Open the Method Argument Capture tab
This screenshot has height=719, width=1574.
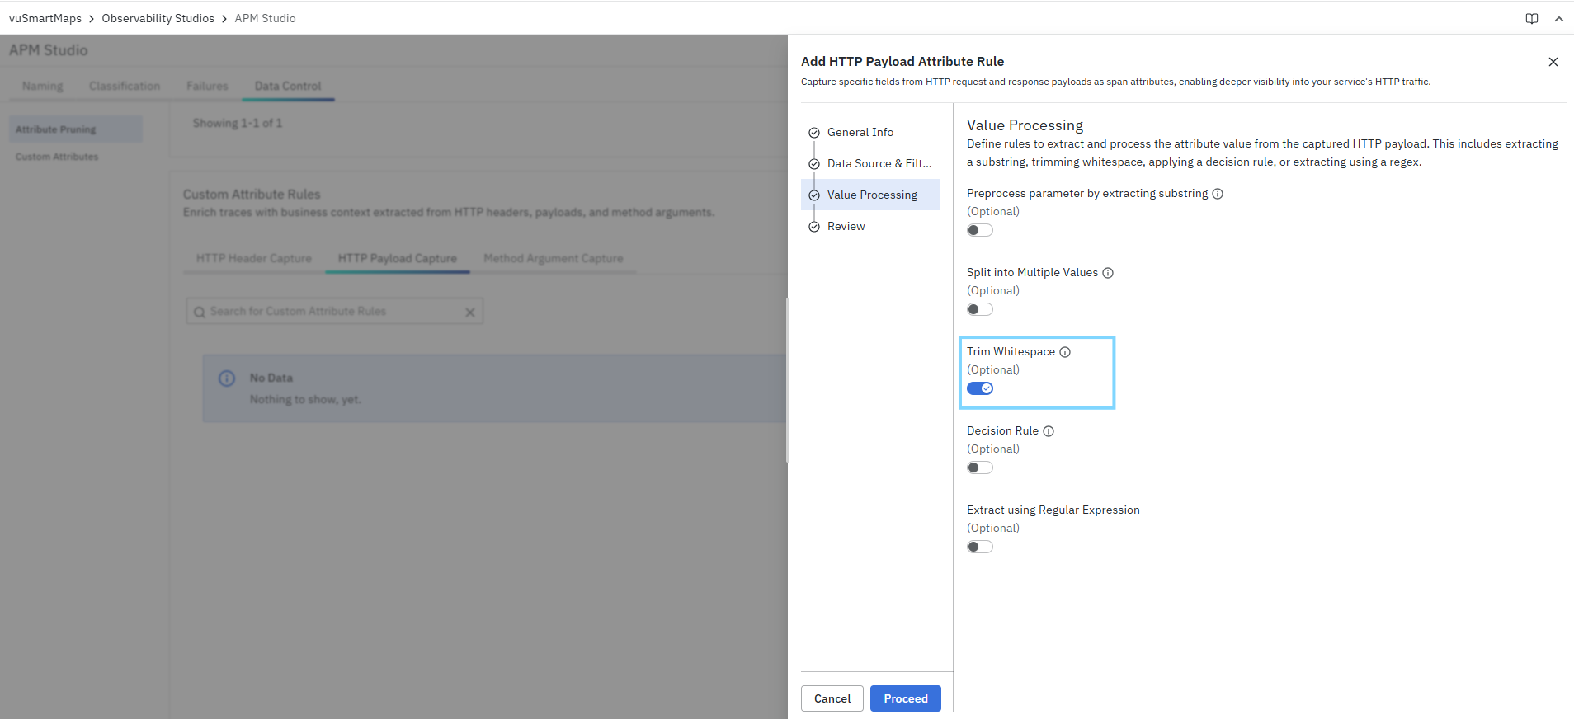pos(554,258)
